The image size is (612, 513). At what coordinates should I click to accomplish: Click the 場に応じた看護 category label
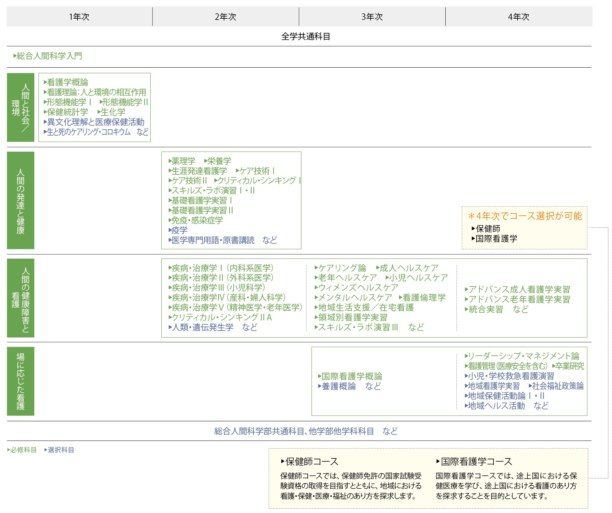pyautogui.click(x=20, y=381)
